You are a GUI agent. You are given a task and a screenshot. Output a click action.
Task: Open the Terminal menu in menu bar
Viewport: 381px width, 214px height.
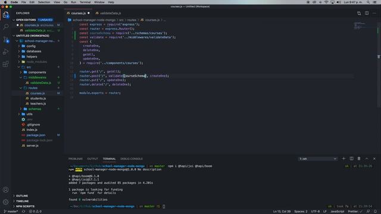click(85, 2)
